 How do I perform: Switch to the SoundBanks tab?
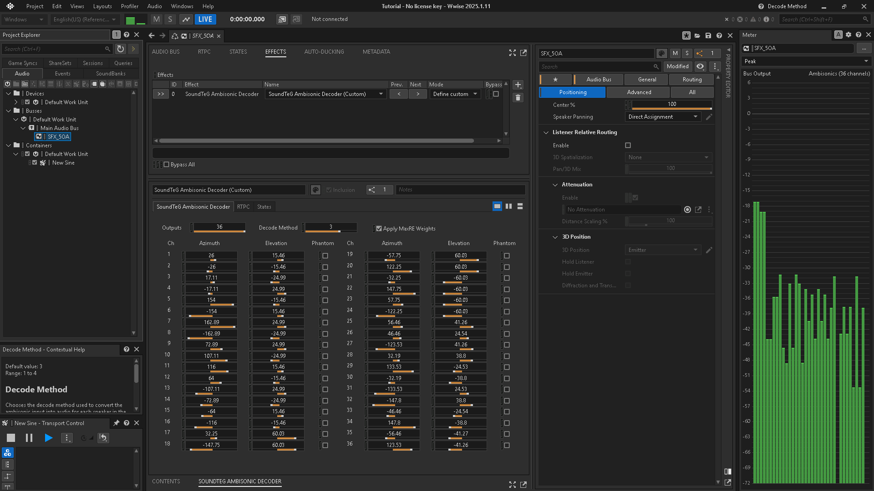[x=111, y=74]
